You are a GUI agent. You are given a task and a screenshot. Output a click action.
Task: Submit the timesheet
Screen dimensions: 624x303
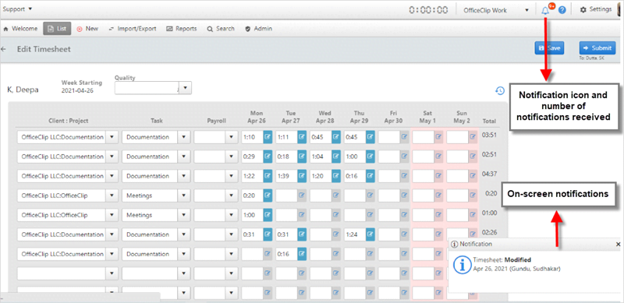597,48
